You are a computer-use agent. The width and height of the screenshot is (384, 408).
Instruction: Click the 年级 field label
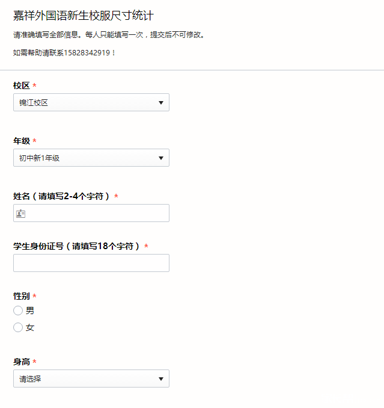22,141
